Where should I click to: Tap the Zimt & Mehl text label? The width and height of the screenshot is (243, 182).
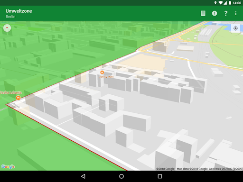(x=106, y=77)
